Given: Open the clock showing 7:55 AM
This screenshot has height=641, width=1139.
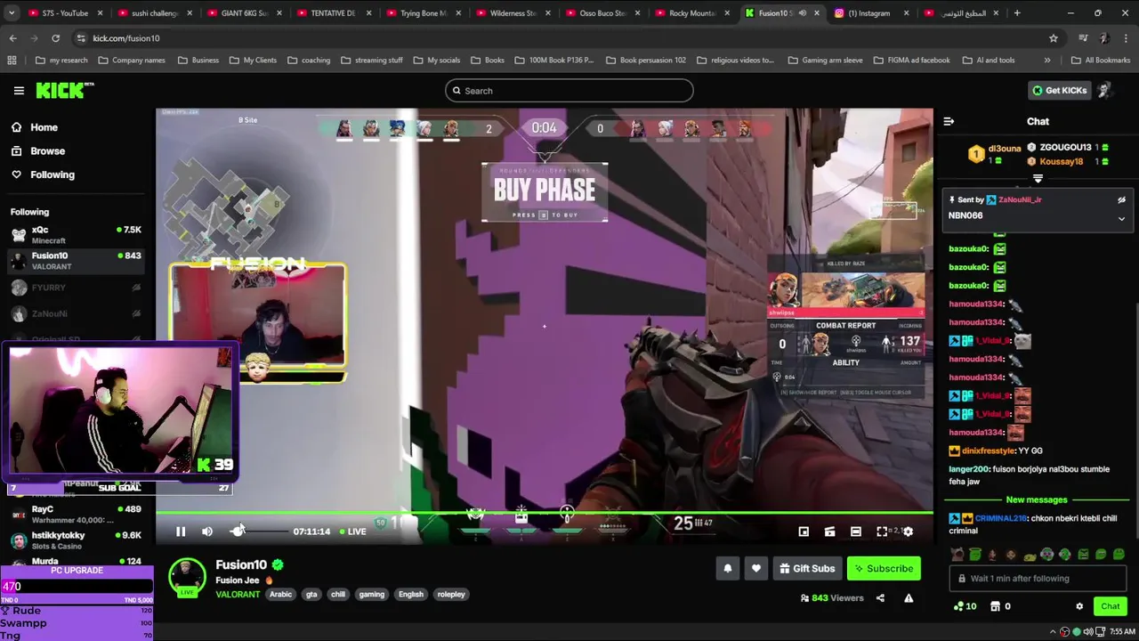Looking at the screenshot, I should pos(1122,631).
